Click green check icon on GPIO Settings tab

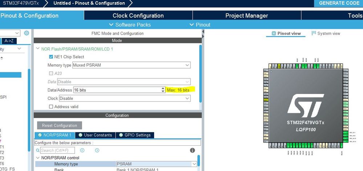point(121,135)
